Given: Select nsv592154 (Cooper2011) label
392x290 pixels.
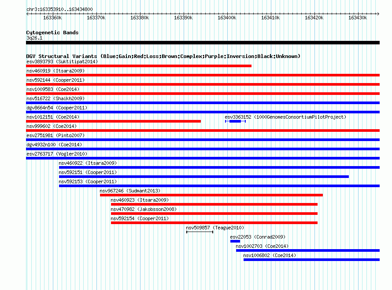Looking at the screenshot, I should pos(140,218).
